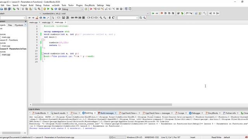This screenshot has width=248, height=139.
Task: Click the Run to cursor debug icon
Action: click(95, 9)
